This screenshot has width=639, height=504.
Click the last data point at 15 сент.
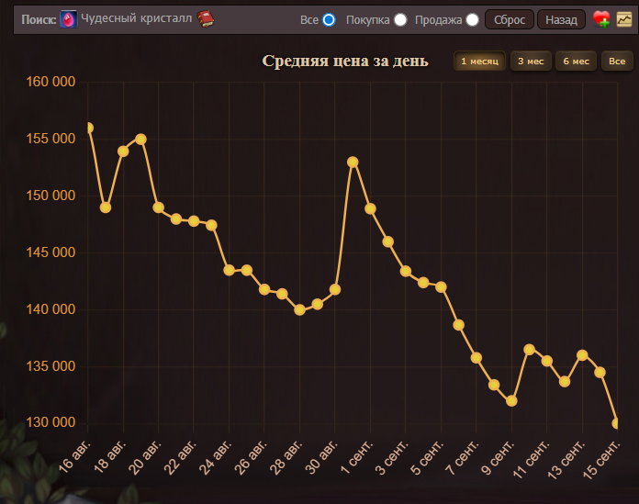click(x=617, y=423)
